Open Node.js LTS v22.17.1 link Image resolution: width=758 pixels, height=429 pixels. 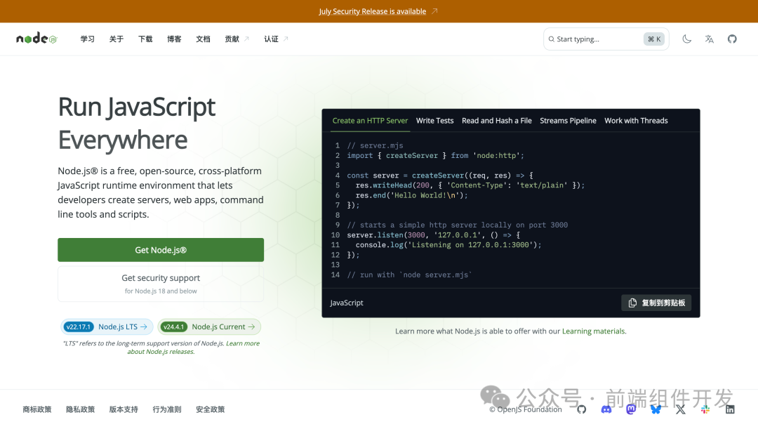(x=107, y=327)
